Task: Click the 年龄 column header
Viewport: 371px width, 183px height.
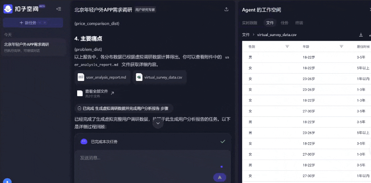Action: click(306, 47)
